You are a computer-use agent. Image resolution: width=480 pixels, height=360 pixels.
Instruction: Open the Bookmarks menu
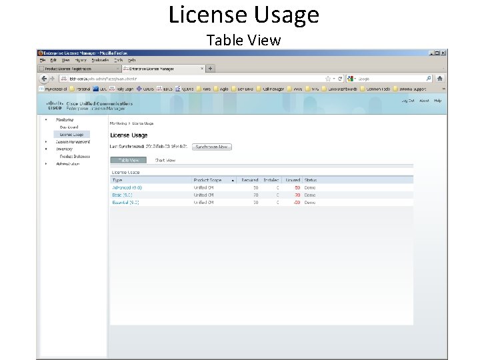point(101,60)
